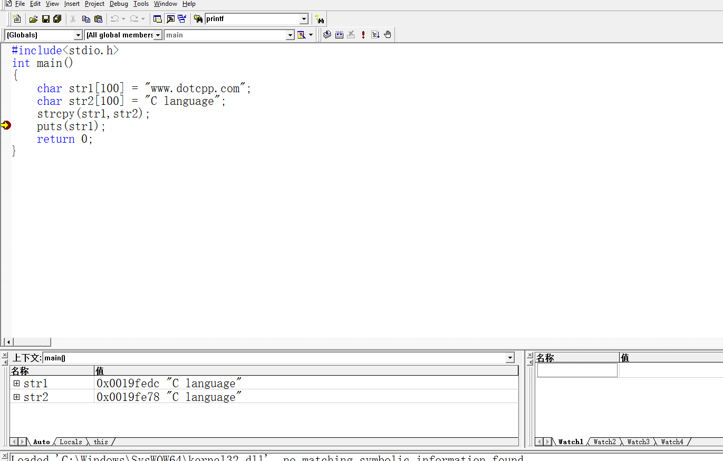
Task: Save the current file with the floppy icon
Action: point(45,19)
